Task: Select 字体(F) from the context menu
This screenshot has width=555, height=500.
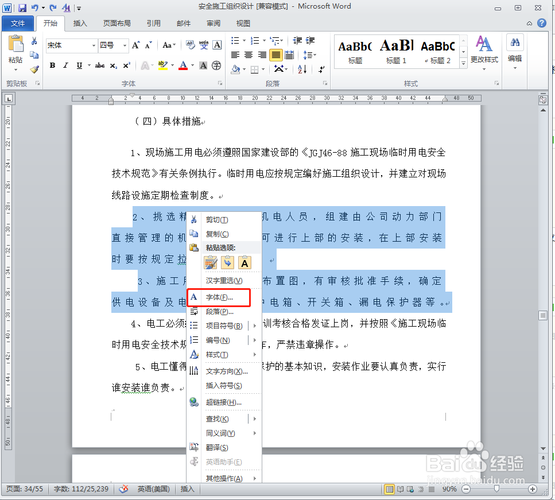Action: 219,297
